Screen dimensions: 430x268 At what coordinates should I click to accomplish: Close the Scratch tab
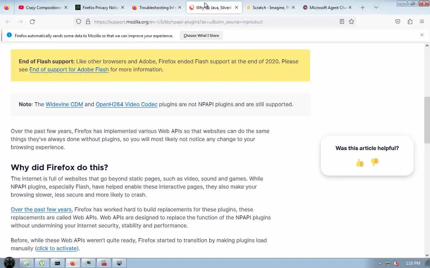coord(293,7)
